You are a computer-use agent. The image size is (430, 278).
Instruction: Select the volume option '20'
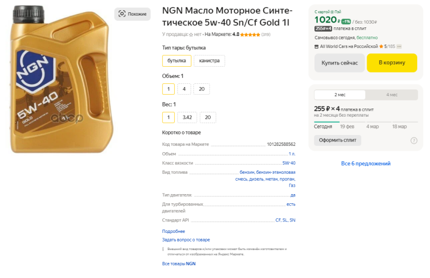202,89
